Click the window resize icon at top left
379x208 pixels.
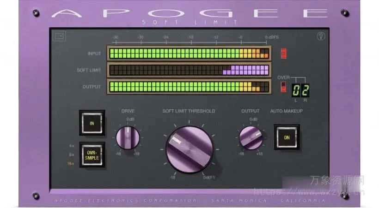pos(58,36)
